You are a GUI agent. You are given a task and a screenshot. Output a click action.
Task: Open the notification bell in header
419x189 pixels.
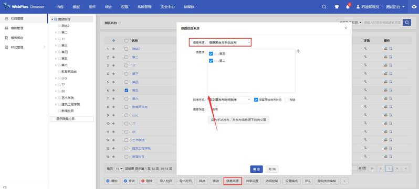[x=348, y=7]
